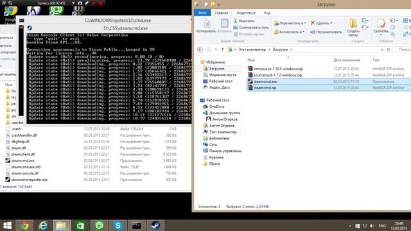
Task: Click Загрузки in address bar path
Action: pos(280,49)
